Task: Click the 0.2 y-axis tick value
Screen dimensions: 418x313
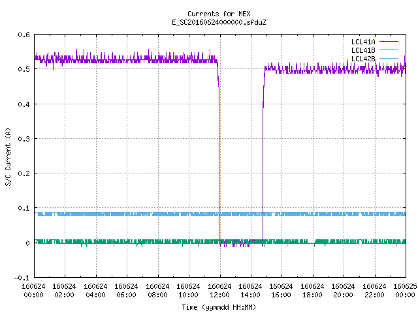Action: (24, 173)
